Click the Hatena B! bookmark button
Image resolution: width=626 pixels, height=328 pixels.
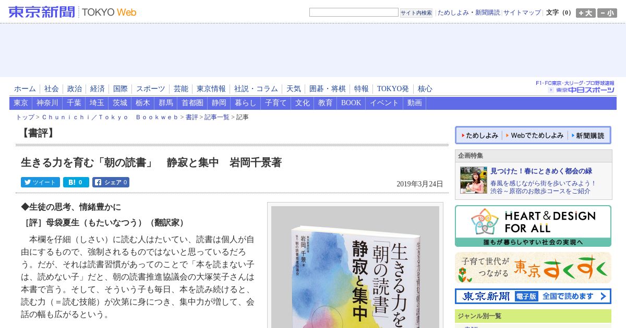76,182
